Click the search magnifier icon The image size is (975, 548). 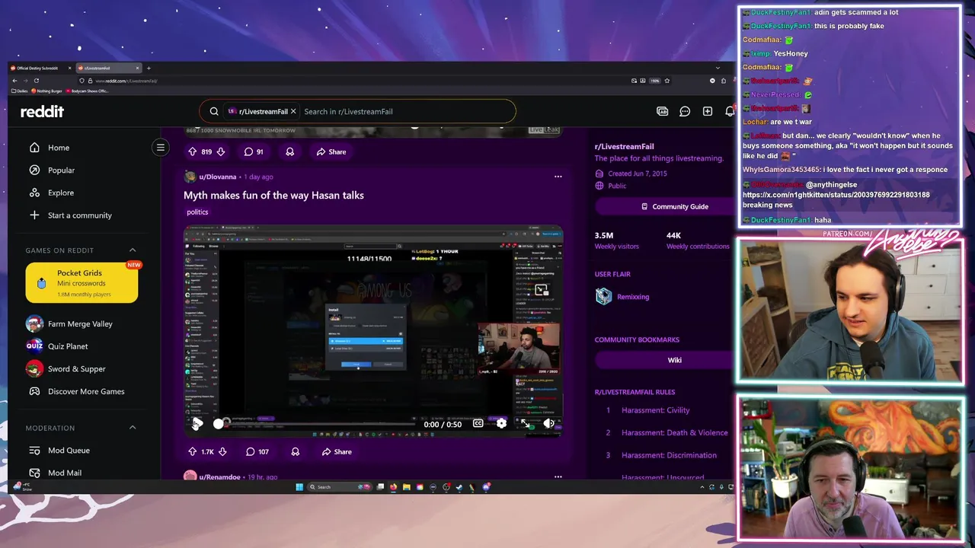(214, 111)
